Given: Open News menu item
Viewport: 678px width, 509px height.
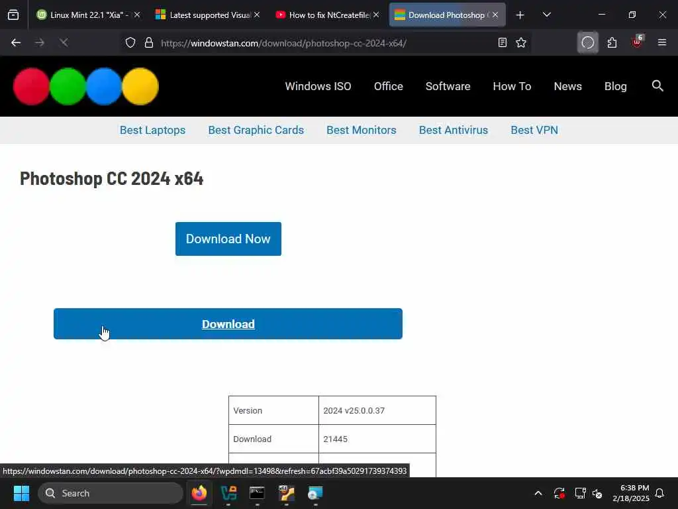Looking at the screenshot, I should [x=567, y=87].
